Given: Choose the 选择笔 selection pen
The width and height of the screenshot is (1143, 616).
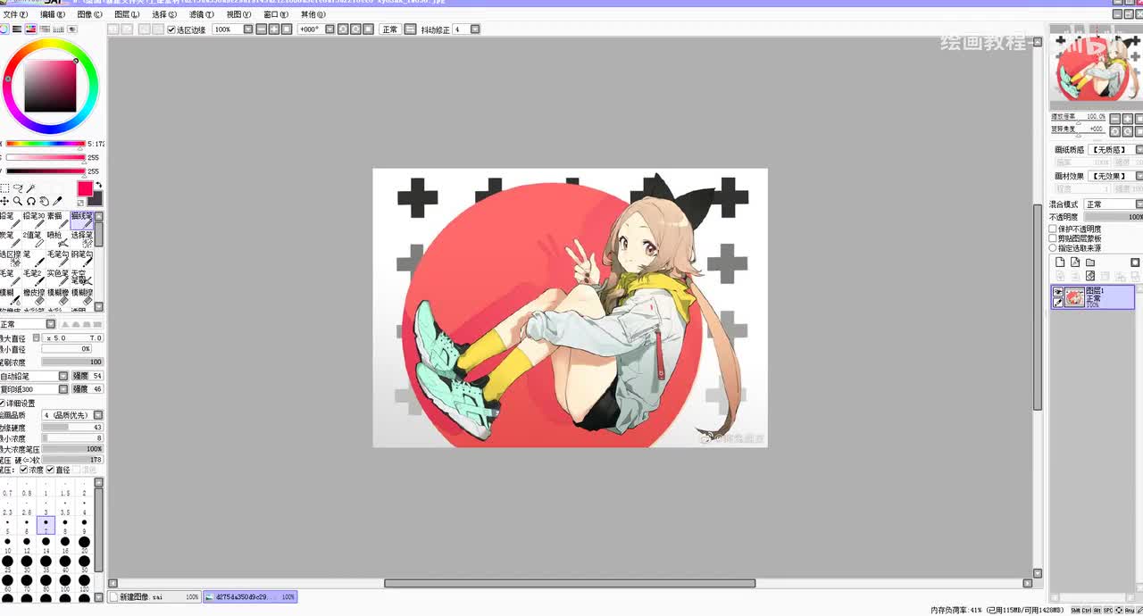Looking at the screenshot, I should [81, 239].
